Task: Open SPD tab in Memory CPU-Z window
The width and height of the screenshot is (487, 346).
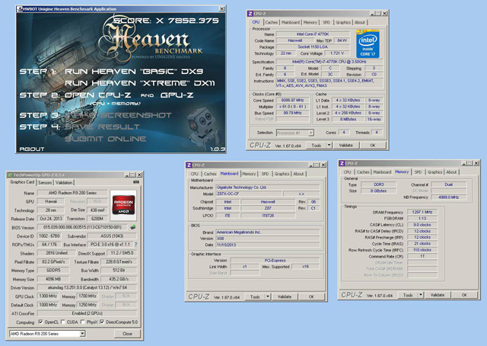Action: pyautogui.click(x=418, y=172)
